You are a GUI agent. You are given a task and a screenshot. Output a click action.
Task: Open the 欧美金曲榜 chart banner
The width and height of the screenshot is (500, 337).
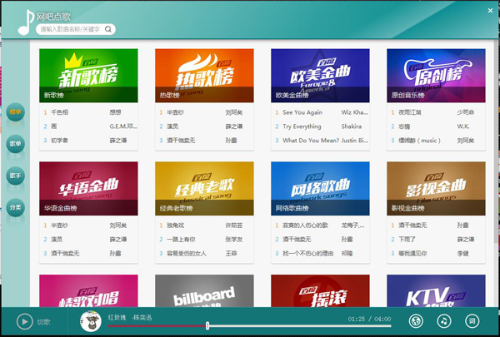tap(320, 76)
